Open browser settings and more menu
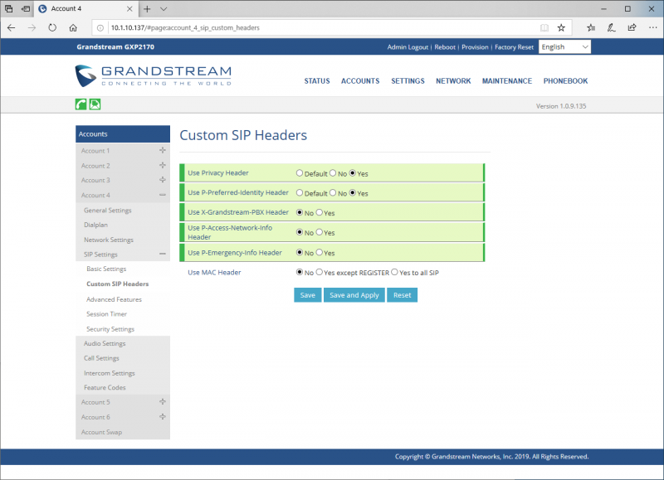The height and width of the screenshot is (480, 664). [652, 28]
